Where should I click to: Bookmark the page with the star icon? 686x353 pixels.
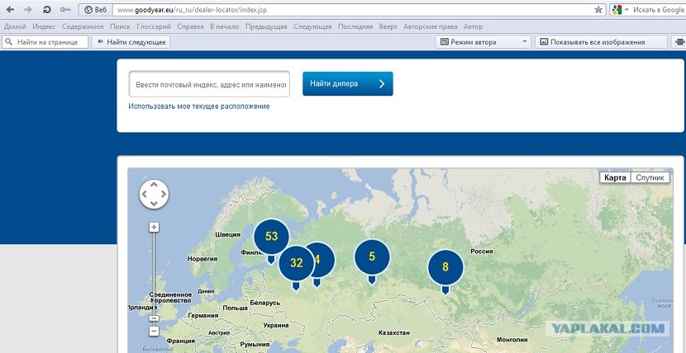pos(598,10)
